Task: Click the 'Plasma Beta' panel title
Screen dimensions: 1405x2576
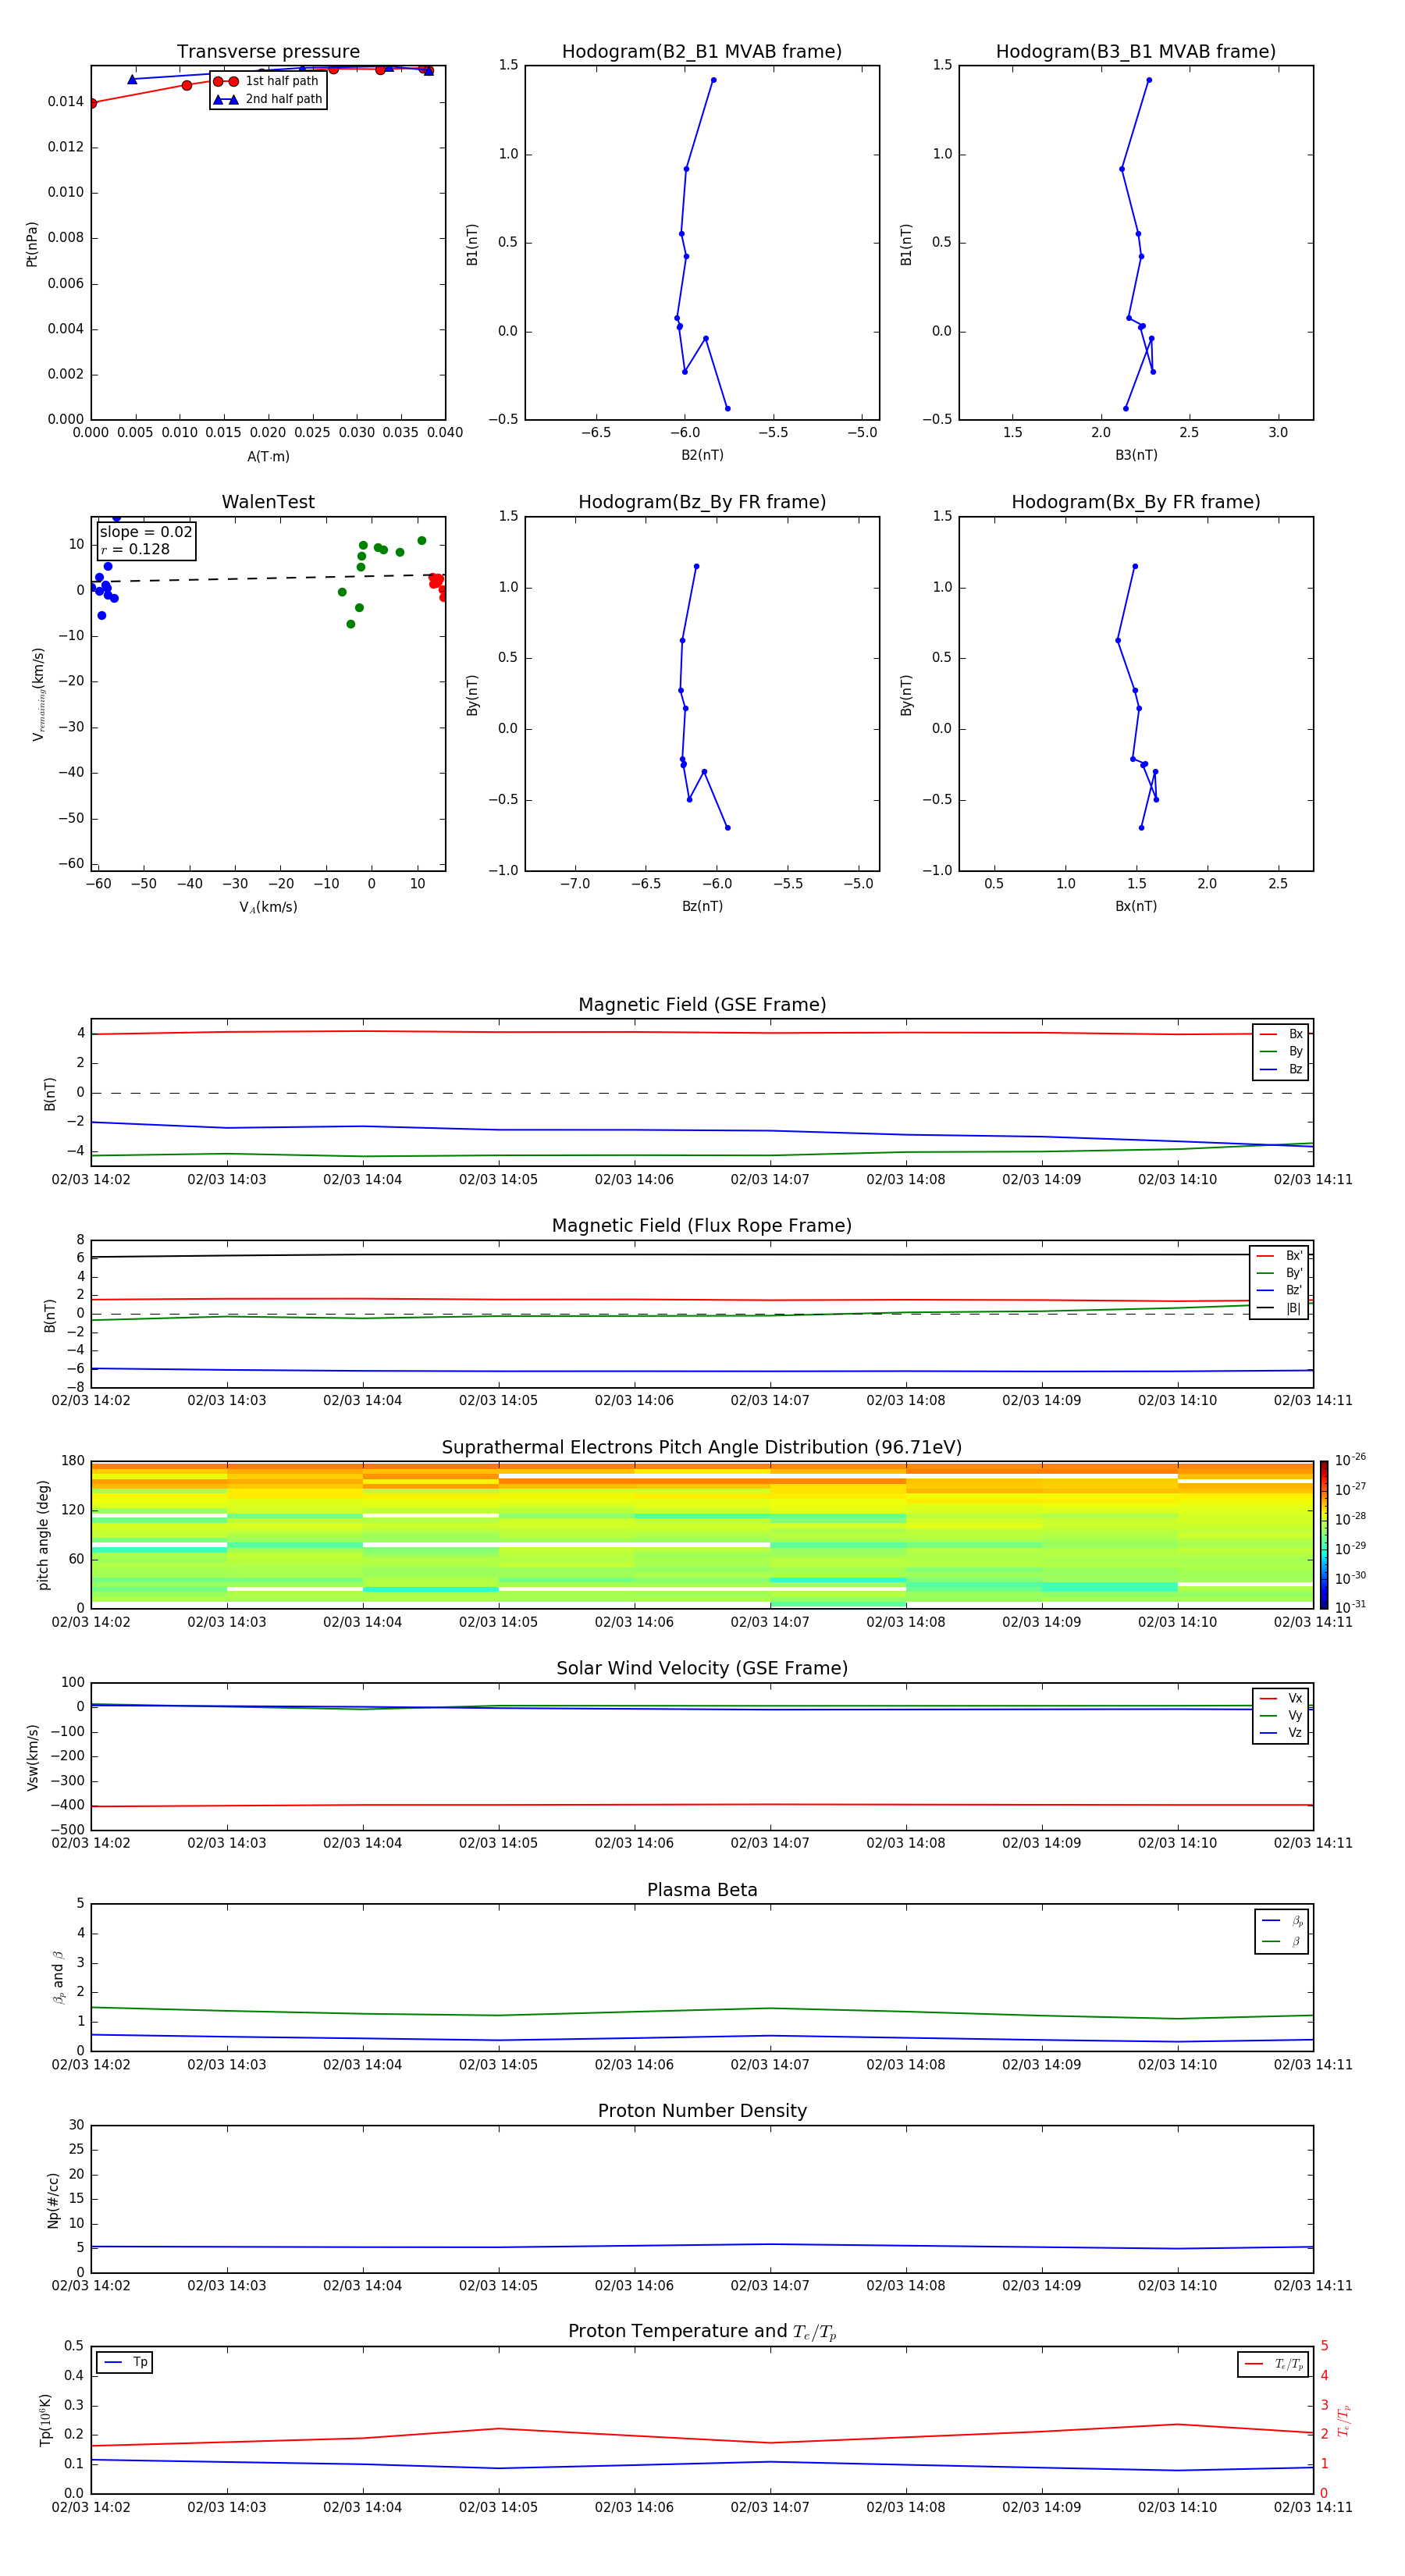Action: pos(702,1891)
